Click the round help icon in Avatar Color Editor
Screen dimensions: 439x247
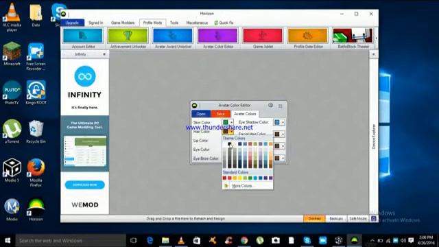tap(270, 105)
